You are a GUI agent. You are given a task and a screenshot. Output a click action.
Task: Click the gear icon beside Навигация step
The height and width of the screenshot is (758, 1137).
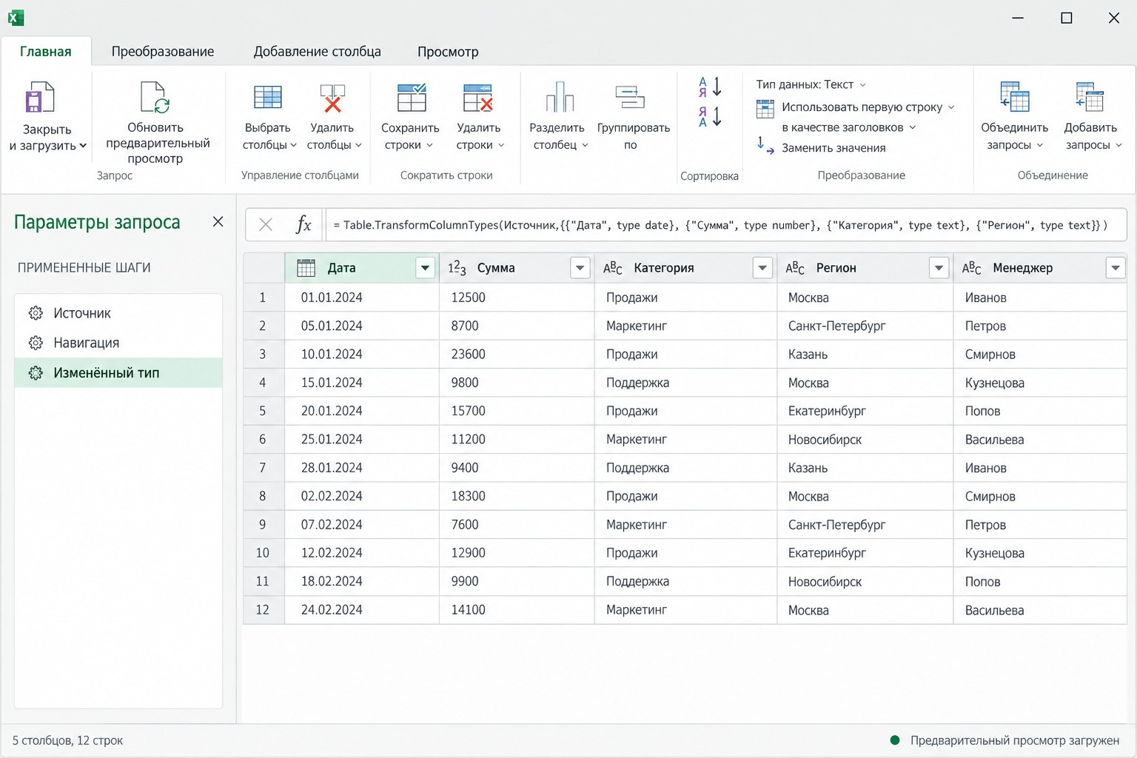point(36,343)
